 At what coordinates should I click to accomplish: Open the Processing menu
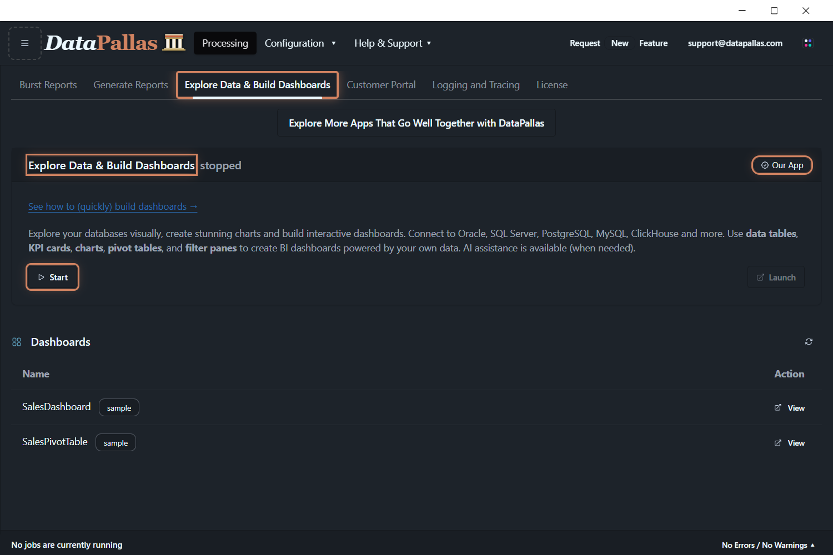[225, 43]
